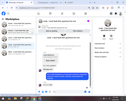
Task: Click the Mark as pending button
Action: [51, 31]
